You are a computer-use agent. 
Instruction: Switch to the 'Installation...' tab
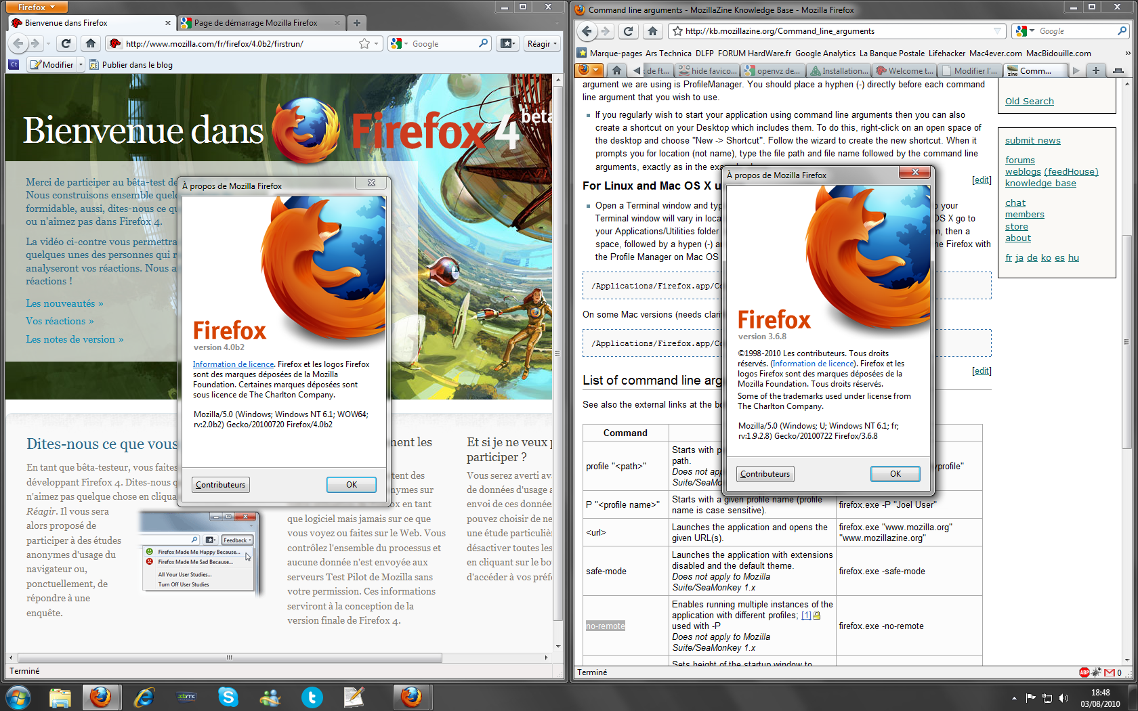[839, 70]
